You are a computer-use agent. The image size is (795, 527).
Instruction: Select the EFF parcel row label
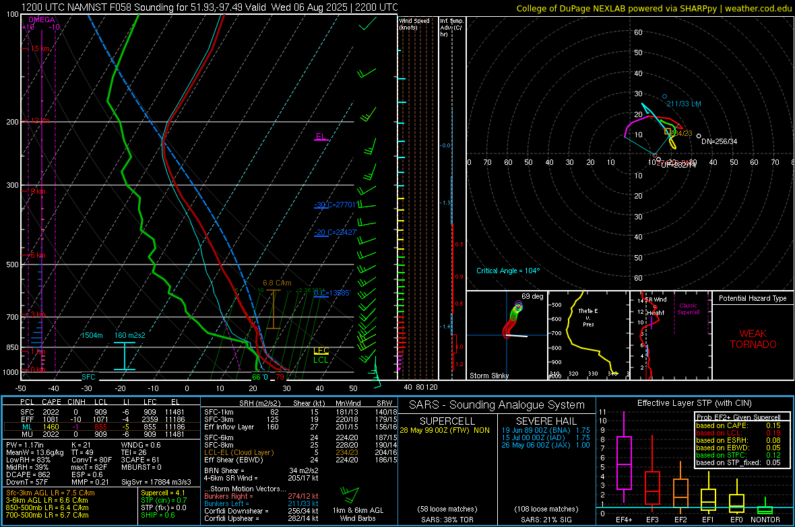pos(27,419)
